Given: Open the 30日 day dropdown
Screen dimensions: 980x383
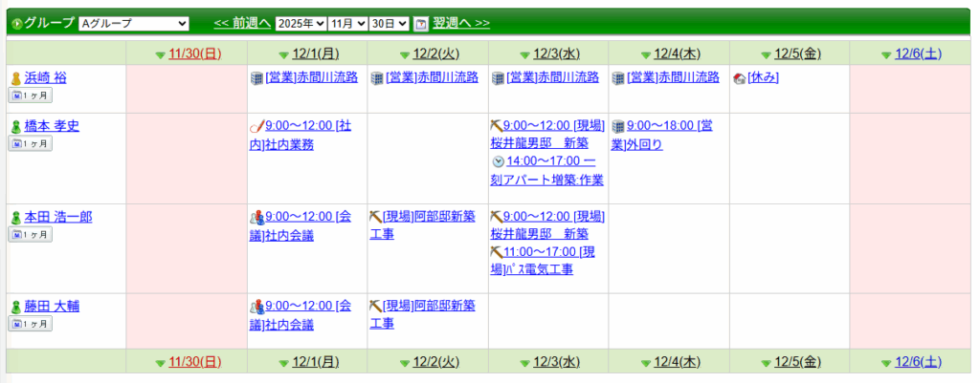Looking at the screenshot, I should point(390,23).
